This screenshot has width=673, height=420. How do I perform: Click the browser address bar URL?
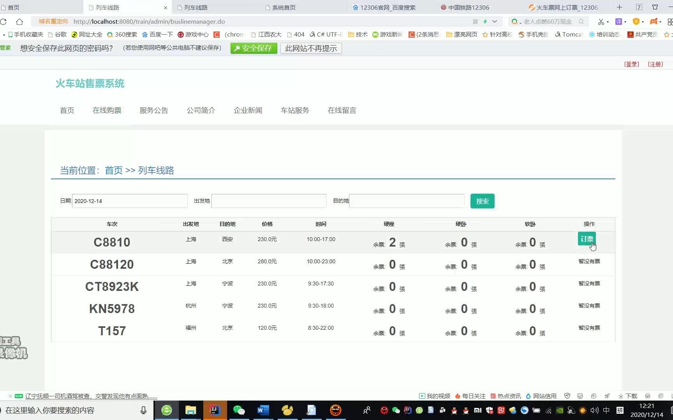(x=149, y=22)
